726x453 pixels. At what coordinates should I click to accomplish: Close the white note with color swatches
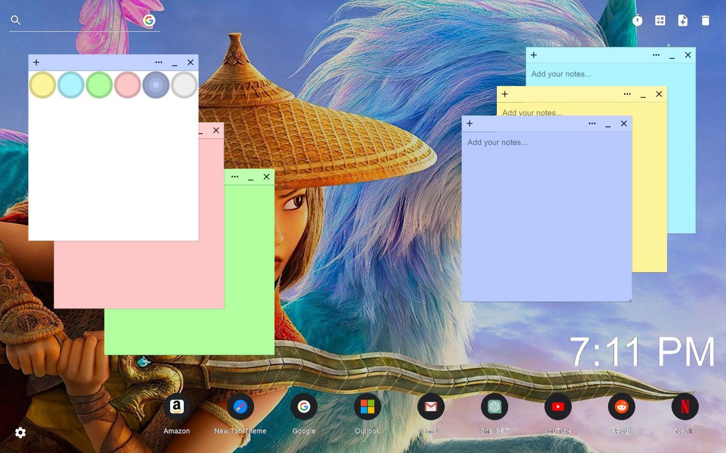pos(191,62)
